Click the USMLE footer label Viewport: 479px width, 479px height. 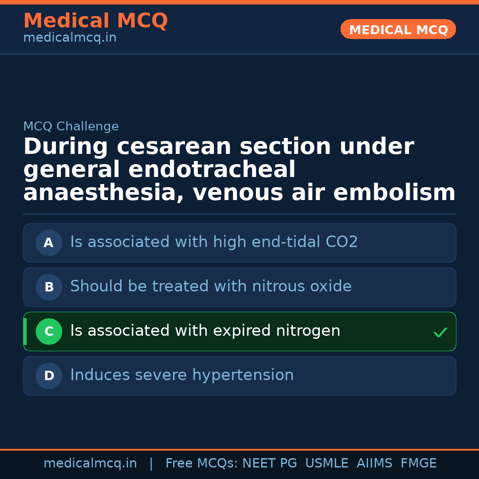(x=326, y=463)
